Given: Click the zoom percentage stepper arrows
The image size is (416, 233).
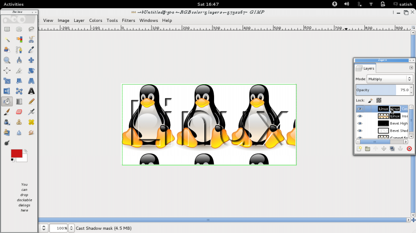Looking at the screenshot, I should (x=71, y=228).
